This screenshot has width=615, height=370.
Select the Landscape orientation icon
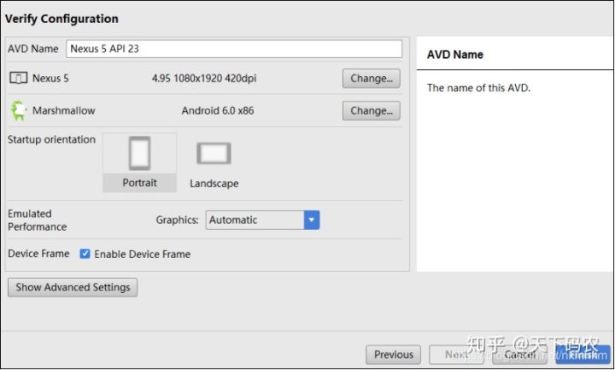pos(214,153)
